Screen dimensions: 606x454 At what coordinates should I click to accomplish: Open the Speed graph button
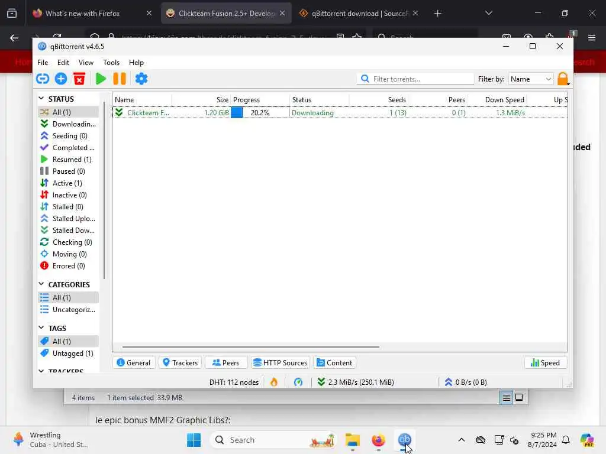[x=545, y=363]
